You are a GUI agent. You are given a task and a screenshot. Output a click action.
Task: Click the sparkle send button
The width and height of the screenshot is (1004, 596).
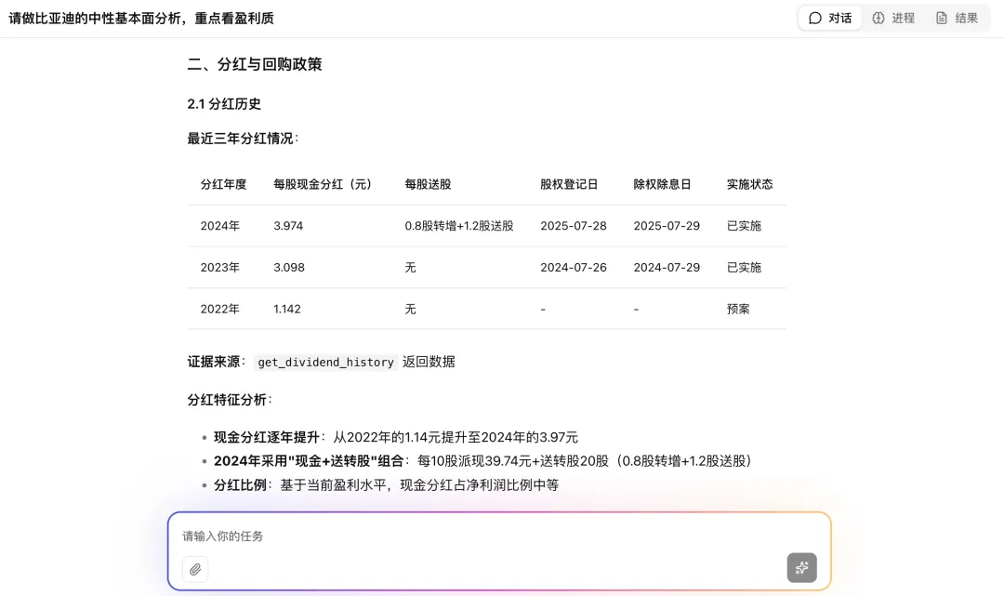click(801, 567)
